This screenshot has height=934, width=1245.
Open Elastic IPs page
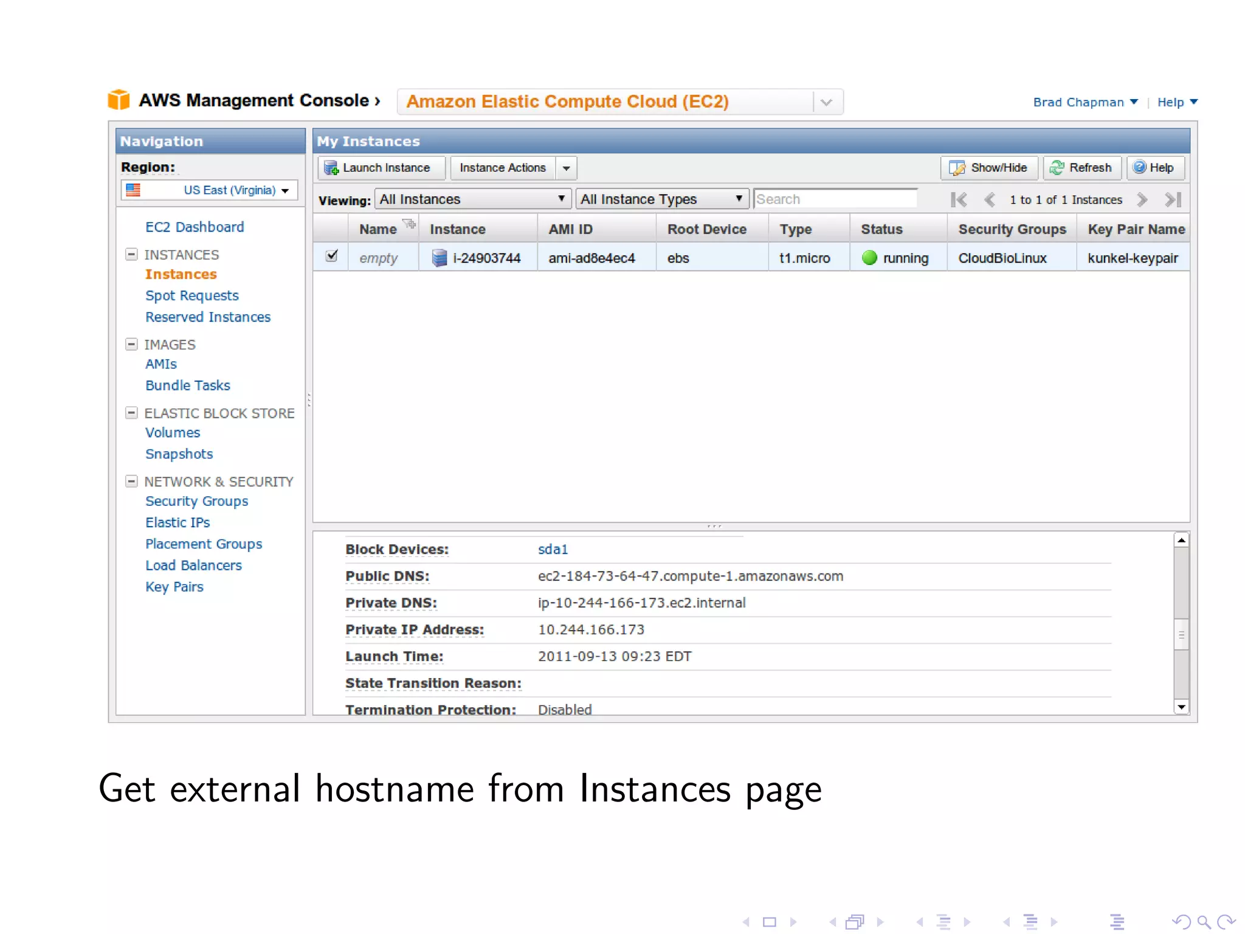click(177, 522)
